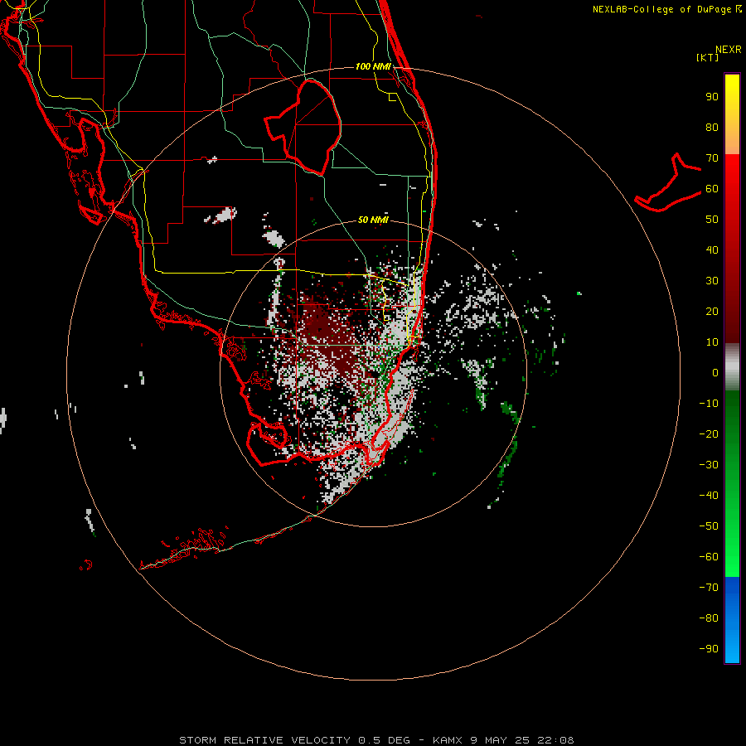Screen dimensions: 746x746
Task: Select the negative 20 scale value
Action: click(709, 434)
